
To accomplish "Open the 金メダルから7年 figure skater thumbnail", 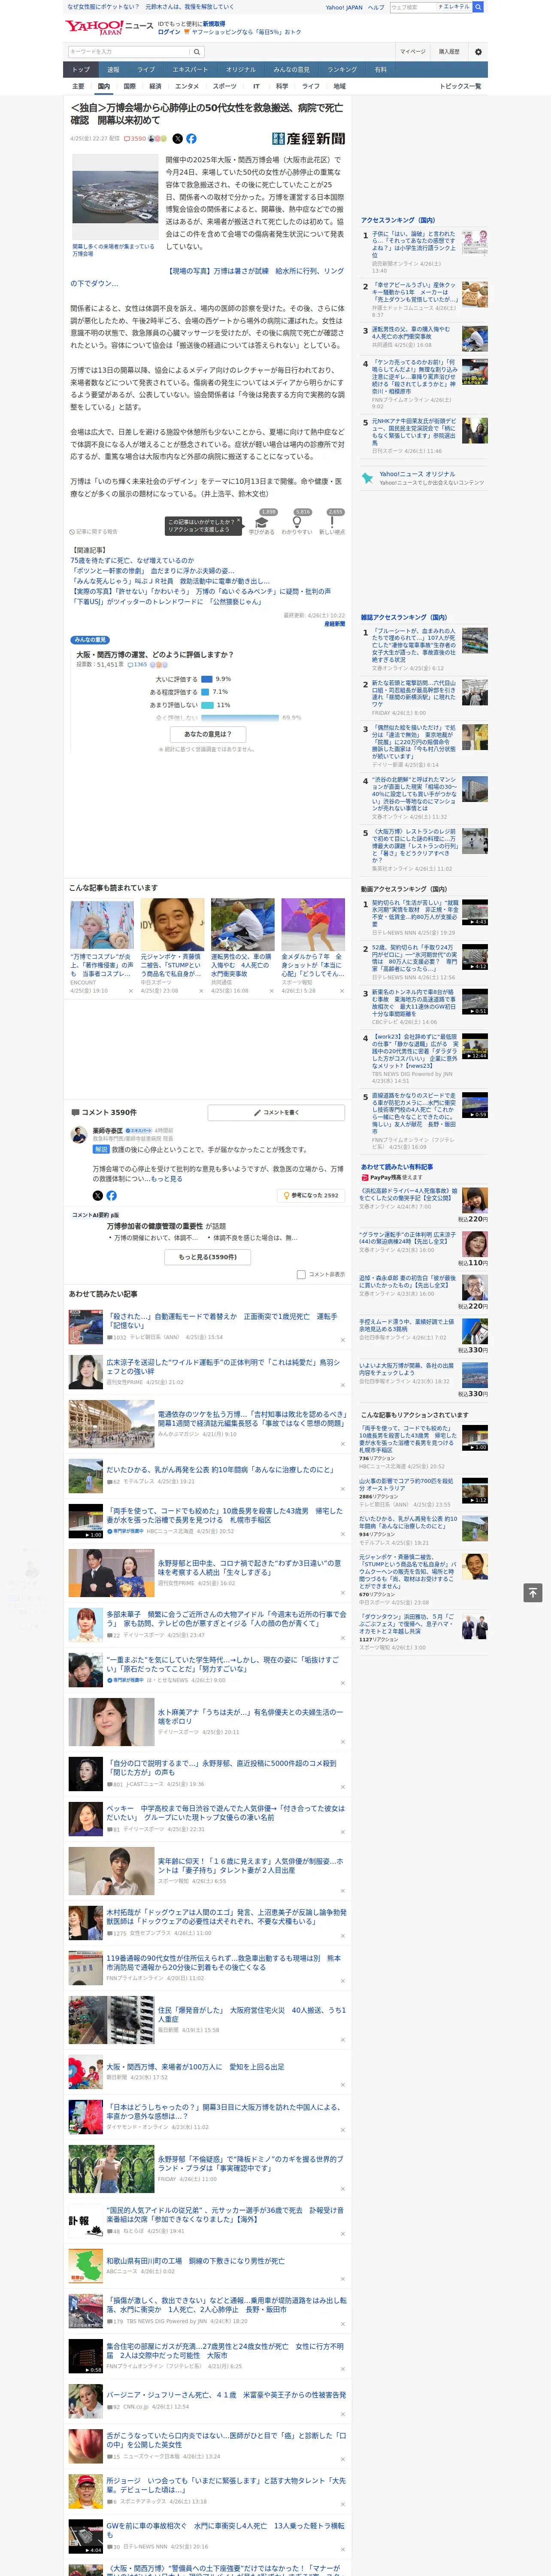I will tap(313, 925).
